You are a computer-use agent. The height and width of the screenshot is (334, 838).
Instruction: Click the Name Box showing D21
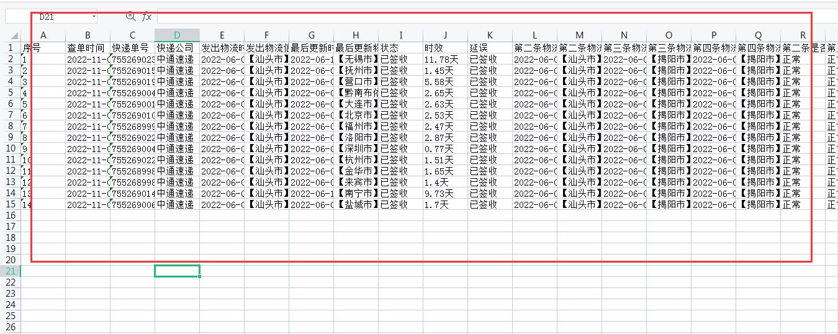tap(51, 17)
